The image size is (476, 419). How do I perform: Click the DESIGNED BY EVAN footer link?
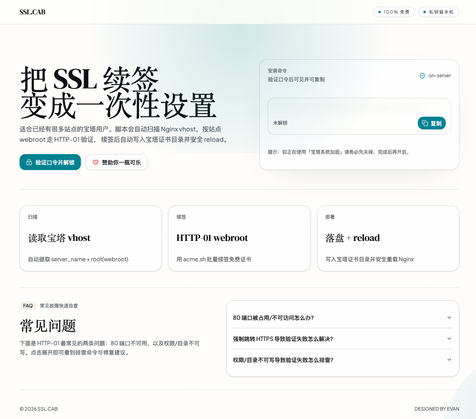[437, 409]
